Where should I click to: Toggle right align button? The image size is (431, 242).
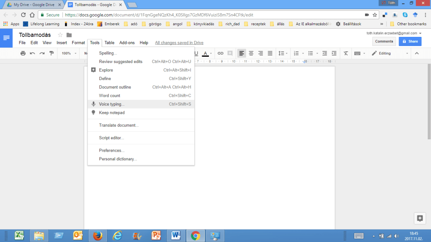[261, 53]
